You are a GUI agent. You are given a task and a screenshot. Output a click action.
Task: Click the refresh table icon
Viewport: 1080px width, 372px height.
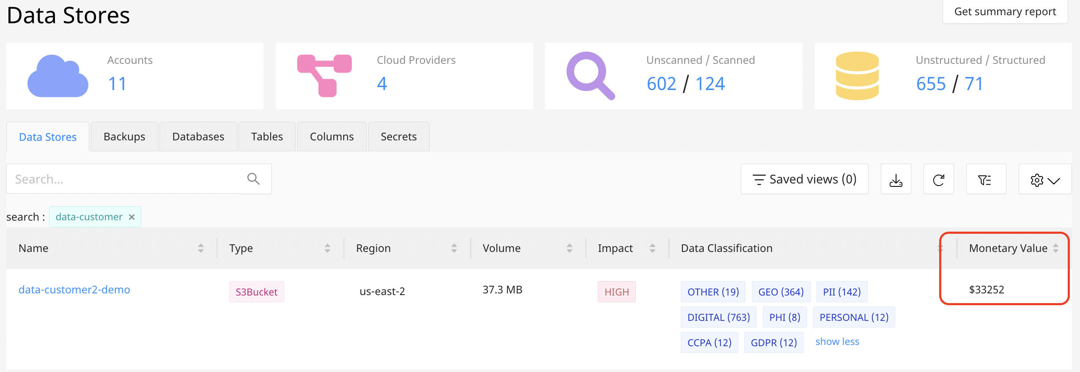[938, 180]
